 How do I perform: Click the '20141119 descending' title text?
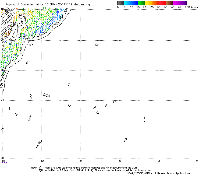(74, 5)
